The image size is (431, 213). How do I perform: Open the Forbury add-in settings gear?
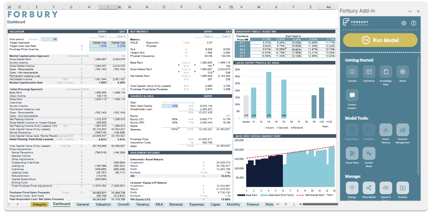pos(404,23)
